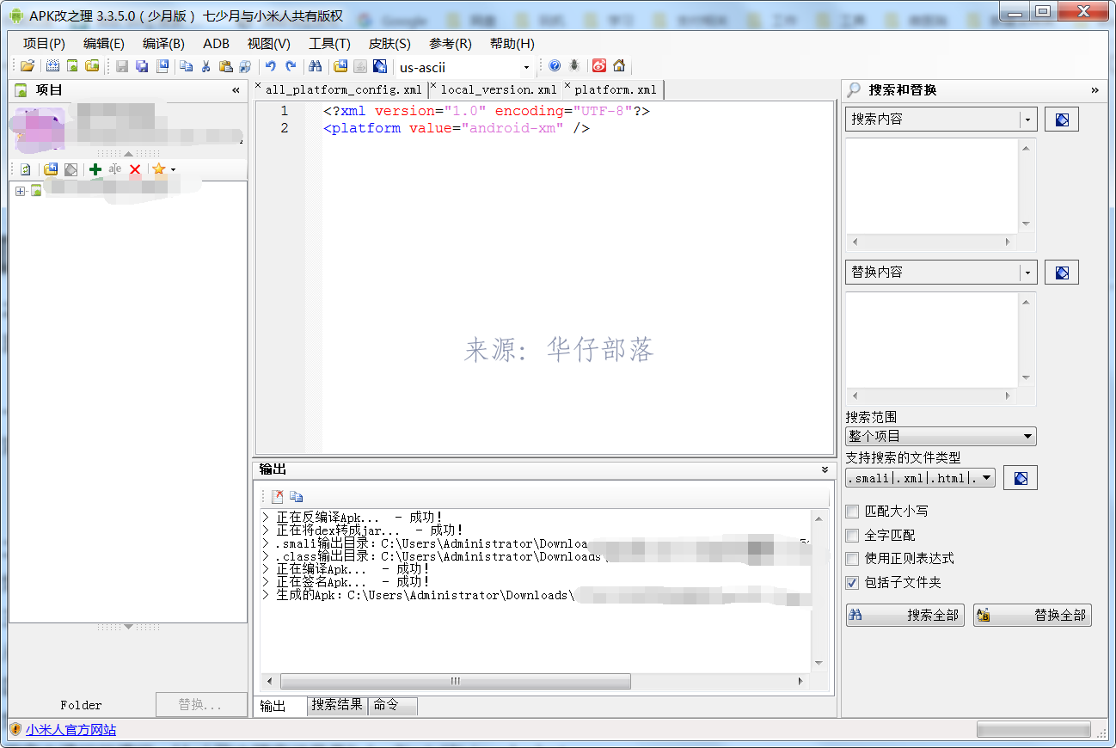Collapse the 输出 panel with double chevron
The height and width of the screenshot is (748, 1116).
[x=825, y=469]
